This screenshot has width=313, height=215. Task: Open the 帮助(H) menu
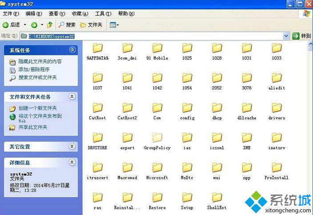[x=126, y=14]
